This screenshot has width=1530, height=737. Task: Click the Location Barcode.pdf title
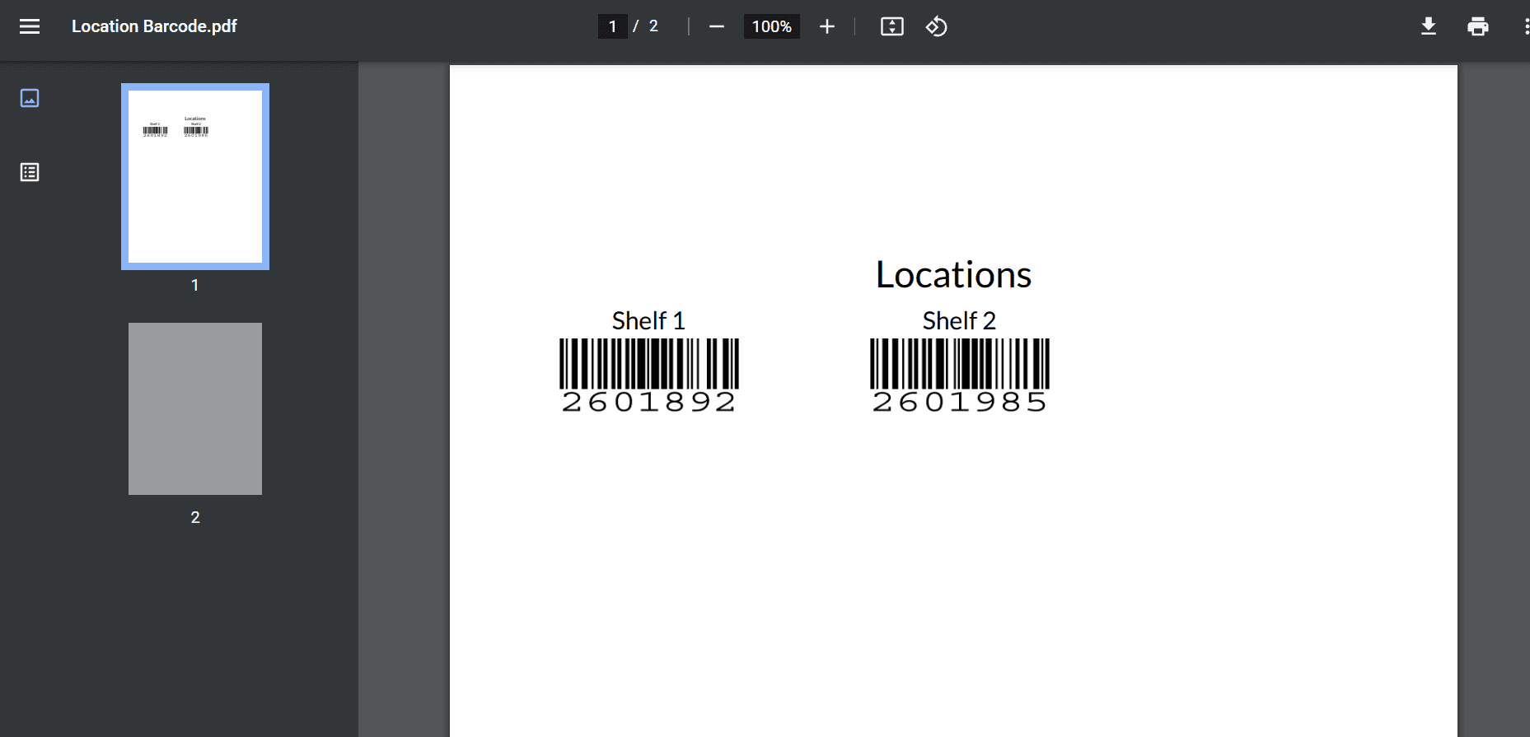[154, 26]
